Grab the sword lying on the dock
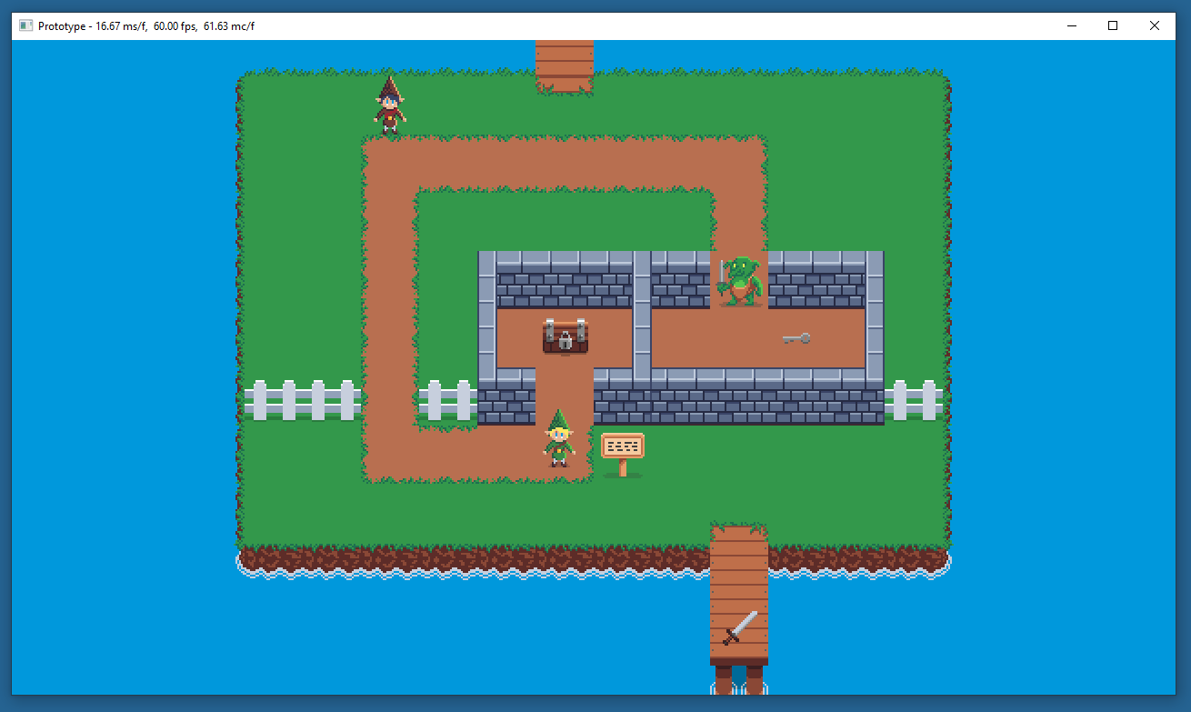 coord(740,627)
